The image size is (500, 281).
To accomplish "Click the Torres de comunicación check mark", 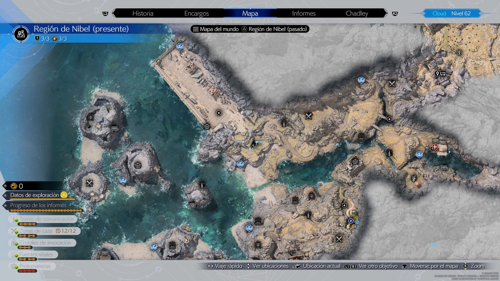I will tap(17, 221).
